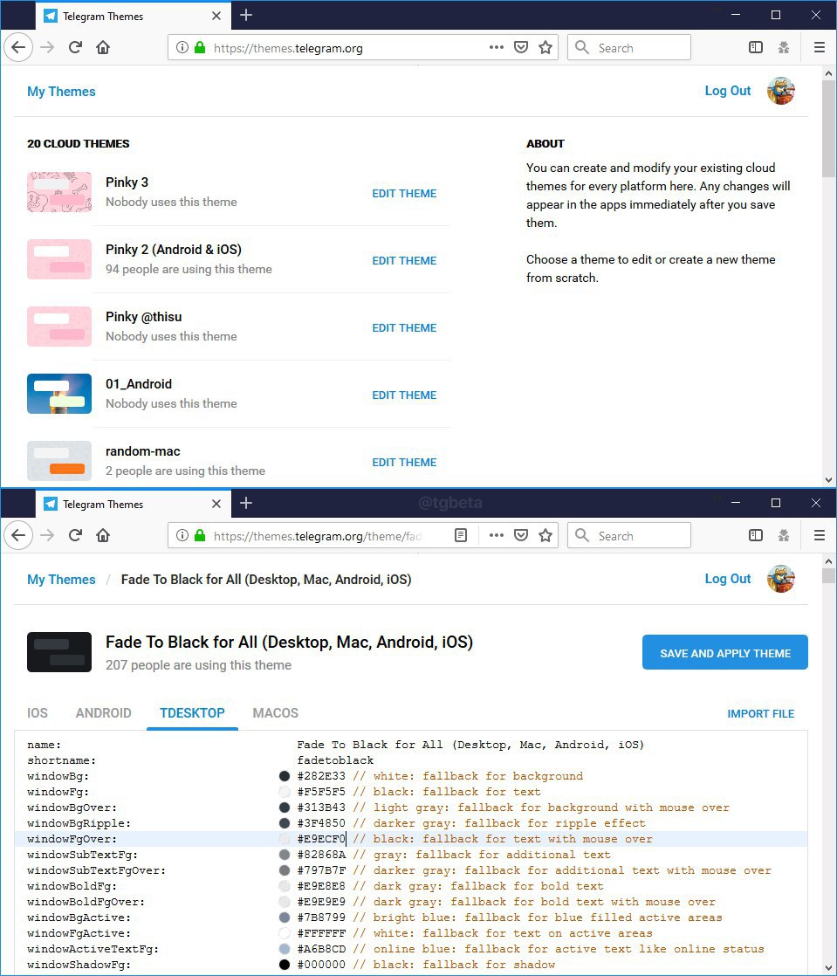Click Home icon in bottom browser window
This screenshot has width=837, height=976.
click(x=103, y=535)
